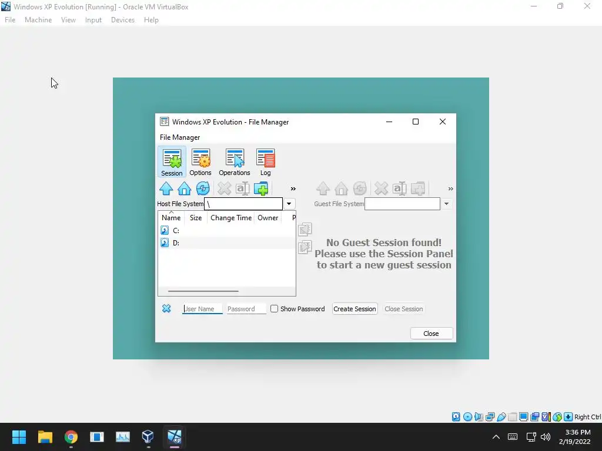Click the host rename icon
Screen dimensions: 602x451
243,189
